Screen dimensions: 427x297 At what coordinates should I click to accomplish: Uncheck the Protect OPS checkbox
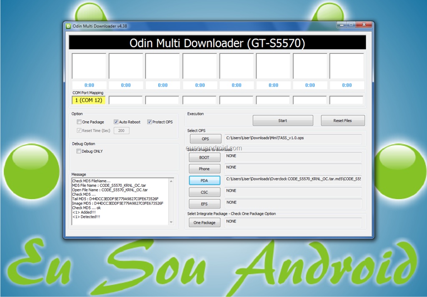pyautogui.click(x=149, y=122)
